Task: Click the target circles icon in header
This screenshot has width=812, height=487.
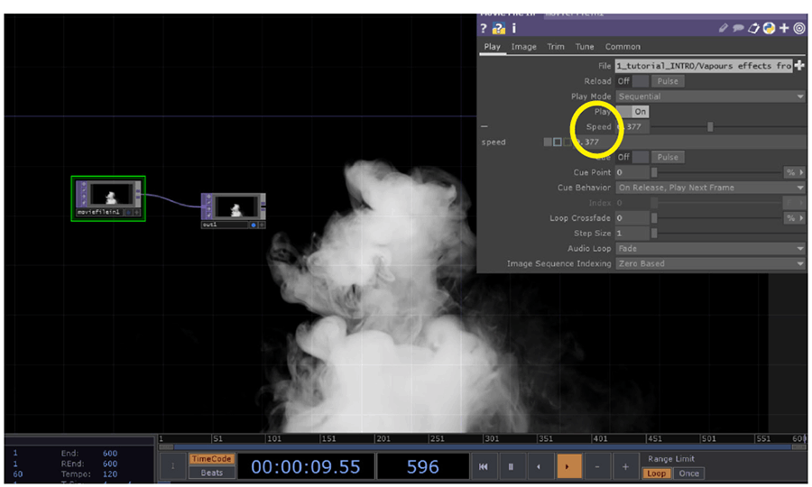Action: coord(799,28)
